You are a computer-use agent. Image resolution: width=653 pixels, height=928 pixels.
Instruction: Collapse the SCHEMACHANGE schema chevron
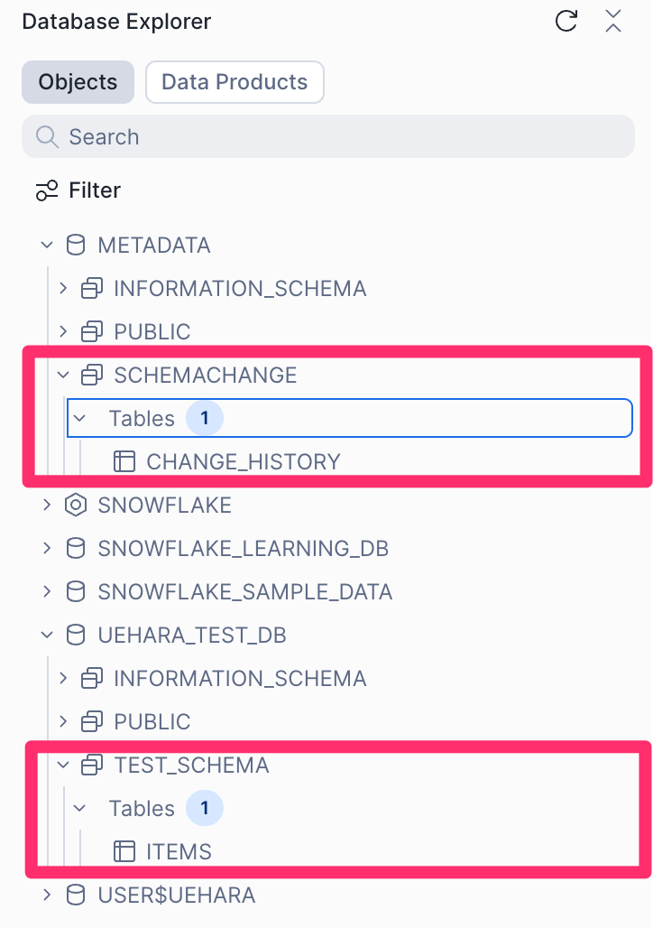tap(63, 375)
